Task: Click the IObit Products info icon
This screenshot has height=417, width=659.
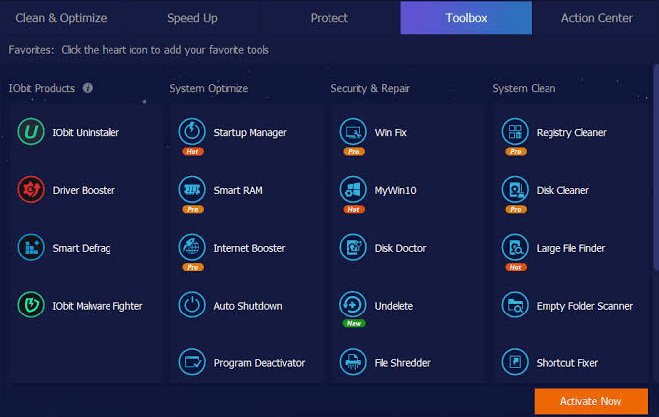Action: tap(88, 88)
